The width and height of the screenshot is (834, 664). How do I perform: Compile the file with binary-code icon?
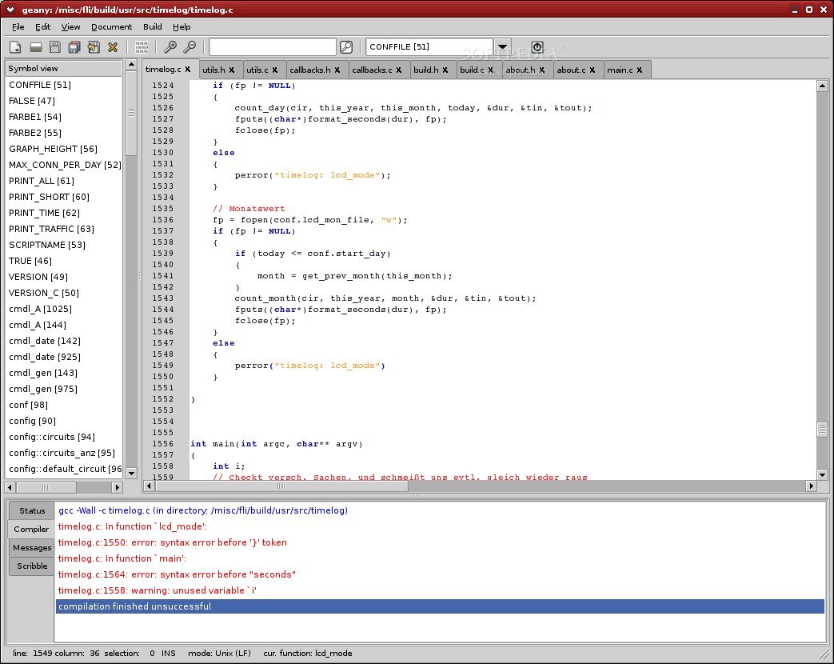point(142,47)
